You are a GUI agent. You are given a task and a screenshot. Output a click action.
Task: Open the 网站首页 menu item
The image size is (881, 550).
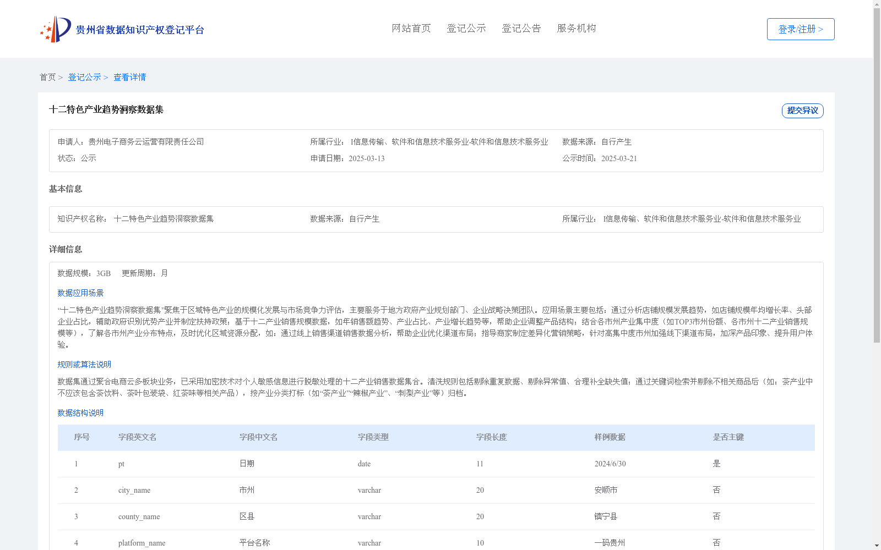click(x=411, y=29)
